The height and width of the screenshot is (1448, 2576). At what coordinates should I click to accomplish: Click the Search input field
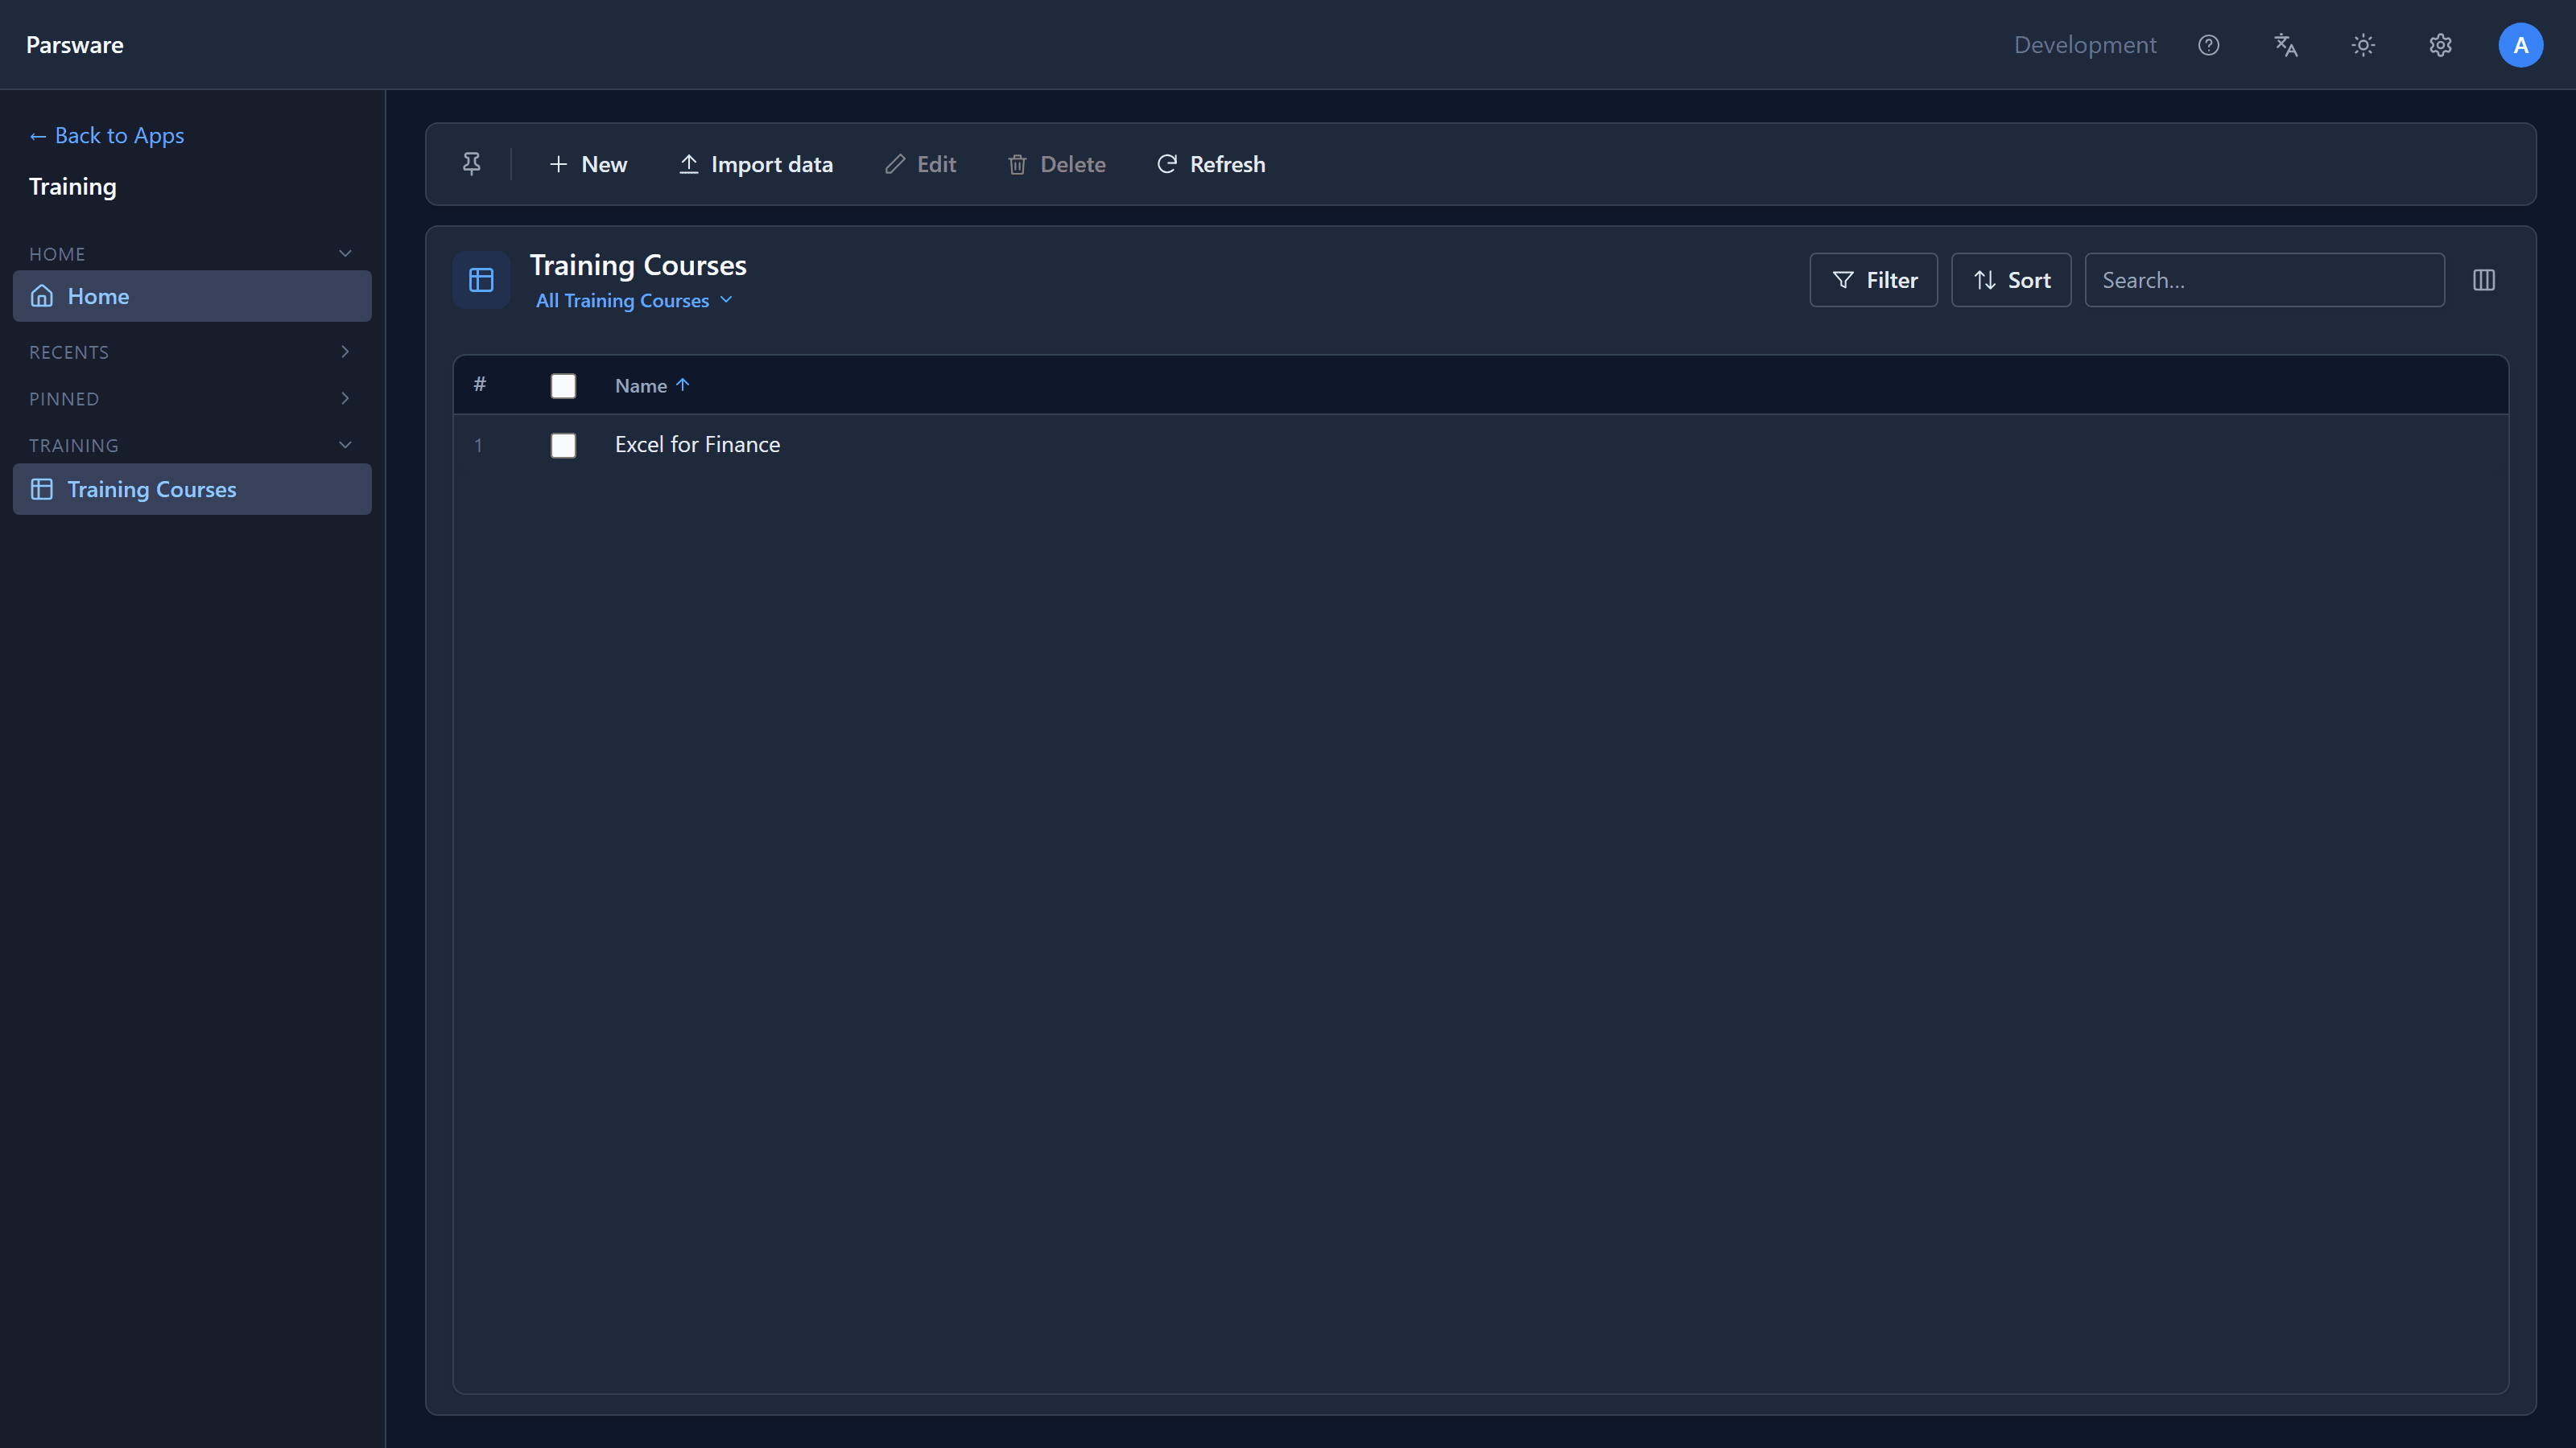click(x=2264, y=280)
